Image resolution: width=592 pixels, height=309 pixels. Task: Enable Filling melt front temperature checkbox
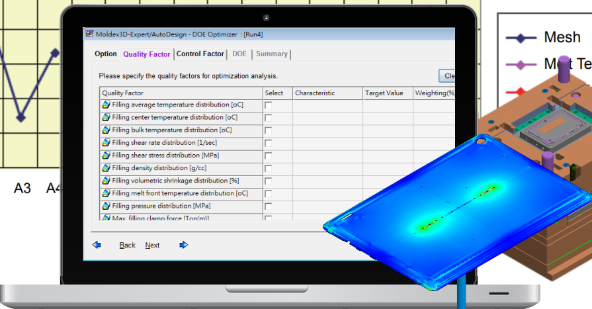pyautogui.click(x=268, y=194)
